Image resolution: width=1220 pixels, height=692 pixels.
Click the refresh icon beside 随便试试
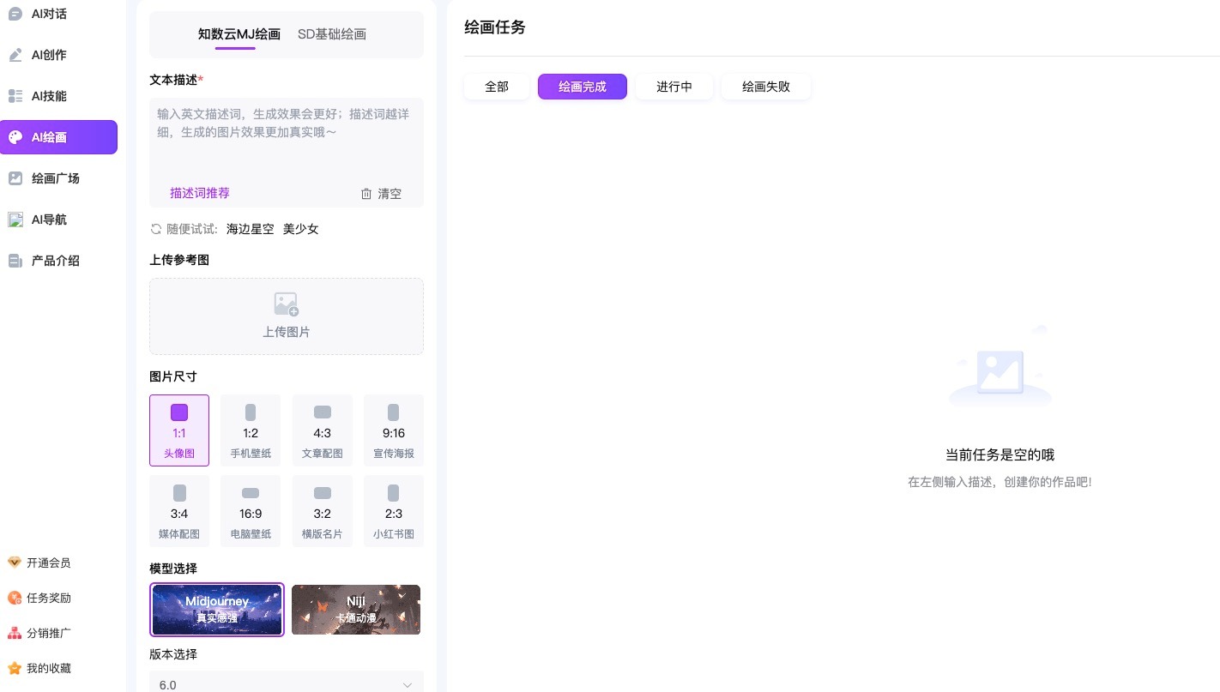(156, 229)
